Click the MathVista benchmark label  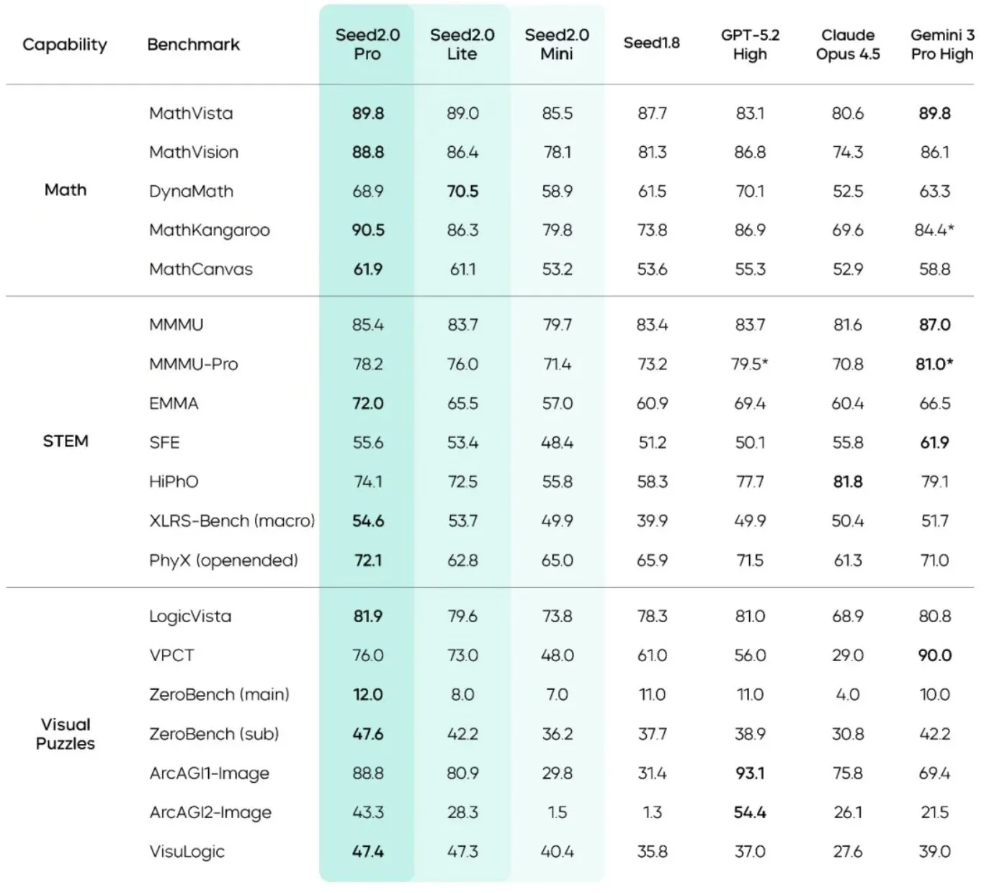pyautogui.click(x=191, y=113)
